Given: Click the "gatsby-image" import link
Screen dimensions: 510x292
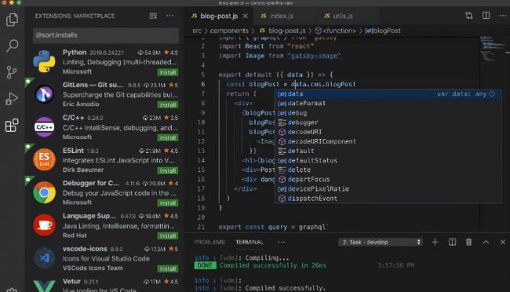Looking at the screenshot, I should (314, 56).
